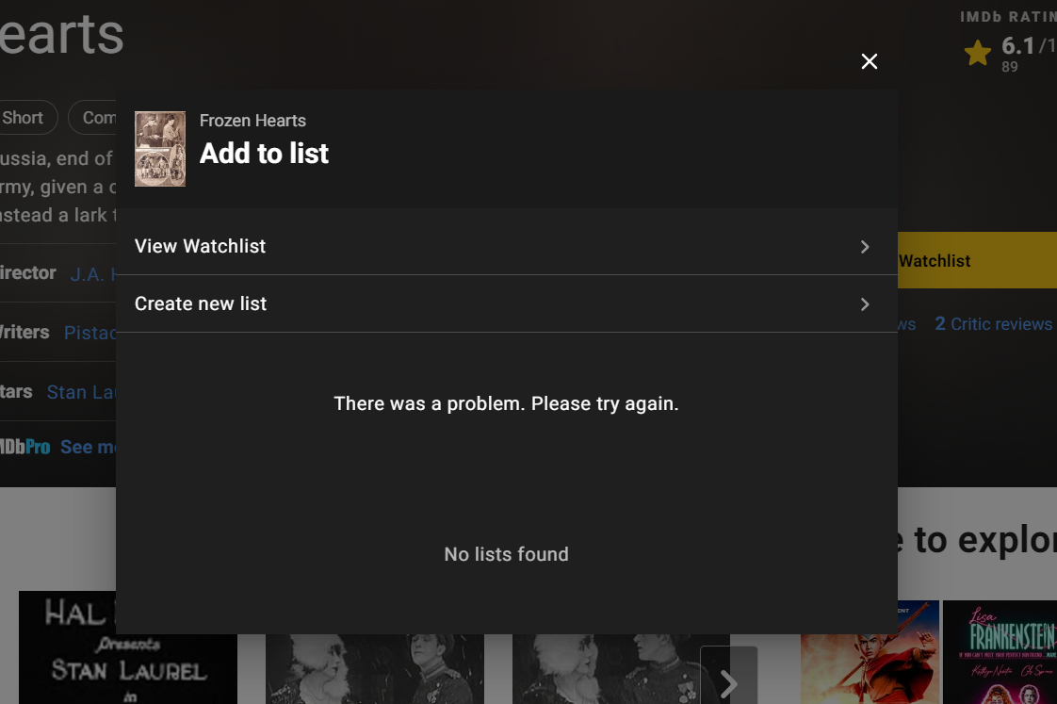1057x704 pixels.
Task: Click the Frozen Hearts poster thumbnail
Action: click(x=160, y=148)
